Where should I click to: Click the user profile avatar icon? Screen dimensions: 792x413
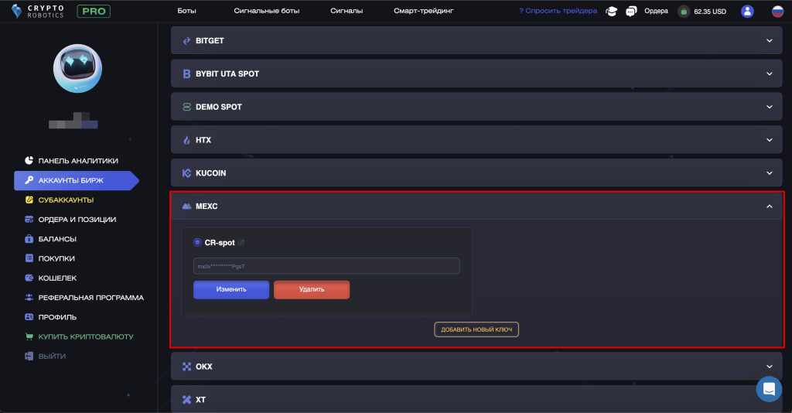tap(747, 12)
